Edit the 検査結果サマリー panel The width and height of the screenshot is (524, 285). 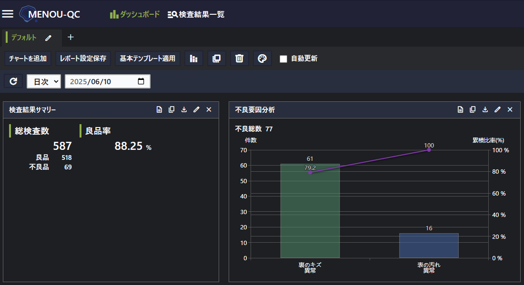196,109
